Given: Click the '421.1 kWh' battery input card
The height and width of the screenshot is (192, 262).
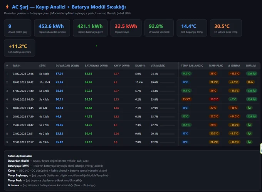Looking at the screenshot, I should pyautogui.click(x=90, y=28).
